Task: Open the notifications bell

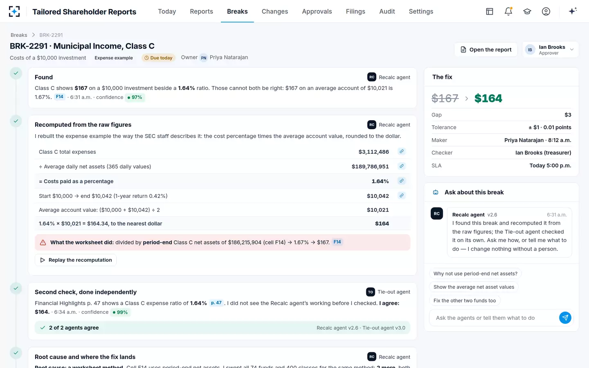Action: point(508,11)
